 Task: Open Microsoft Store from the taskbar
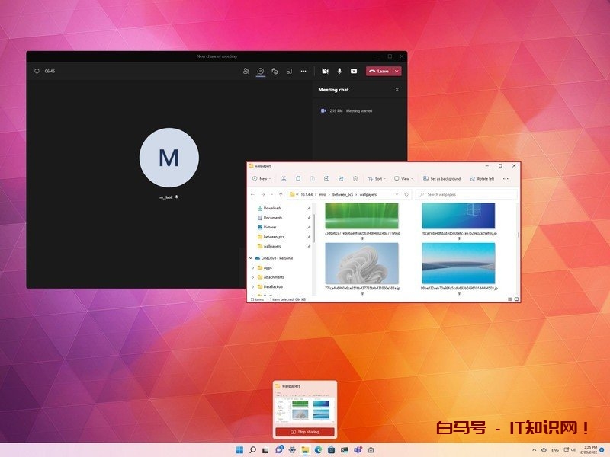point(331,450)
